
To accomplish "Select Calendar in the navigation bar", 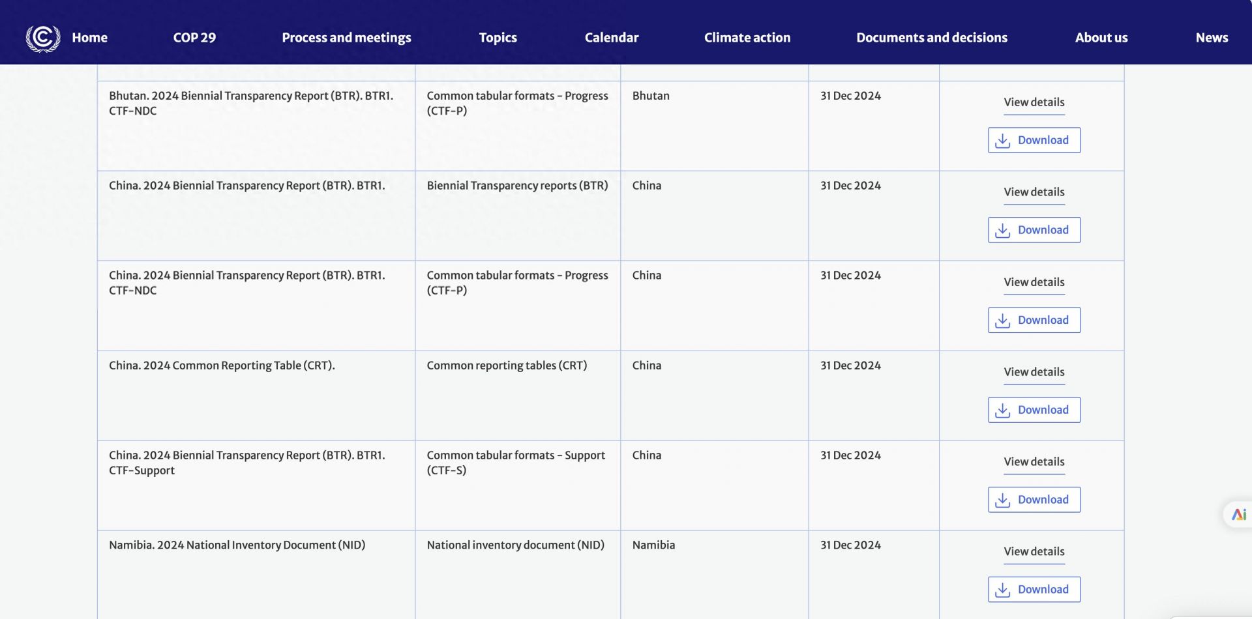I will [x=611, y=38].
